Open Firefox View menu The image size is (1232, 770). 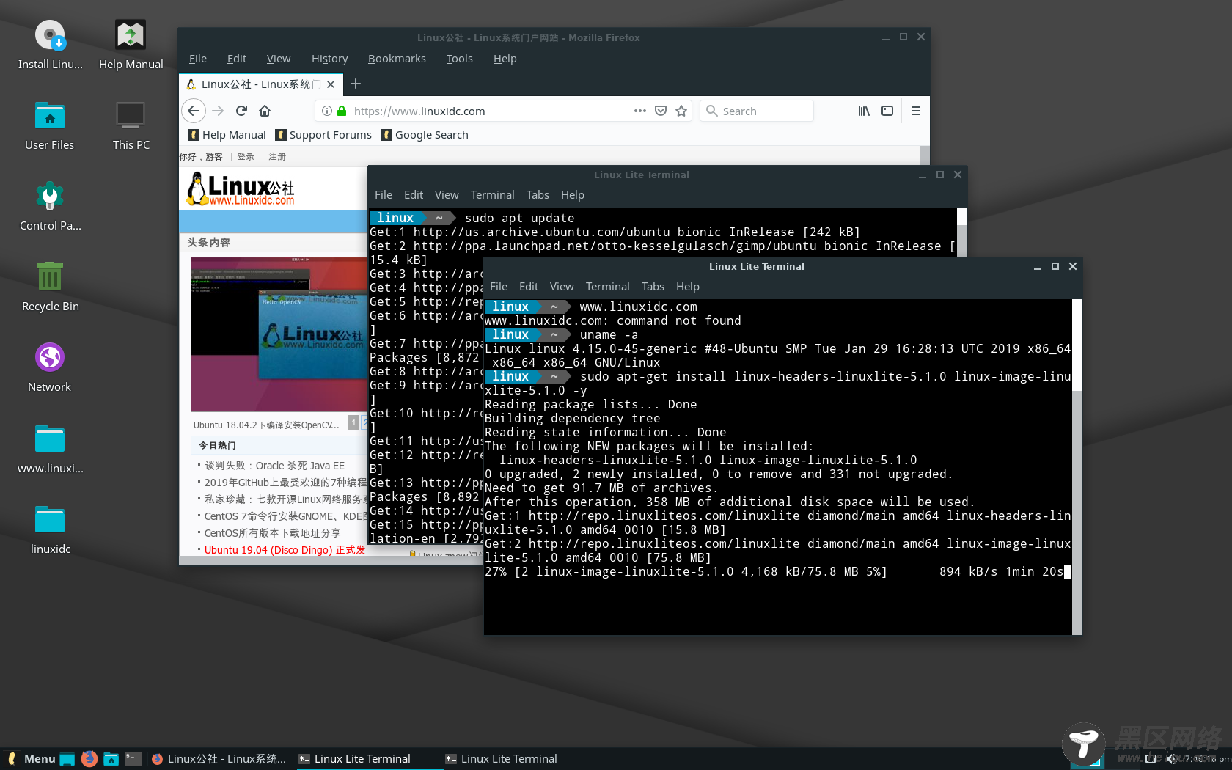point(279,59)
